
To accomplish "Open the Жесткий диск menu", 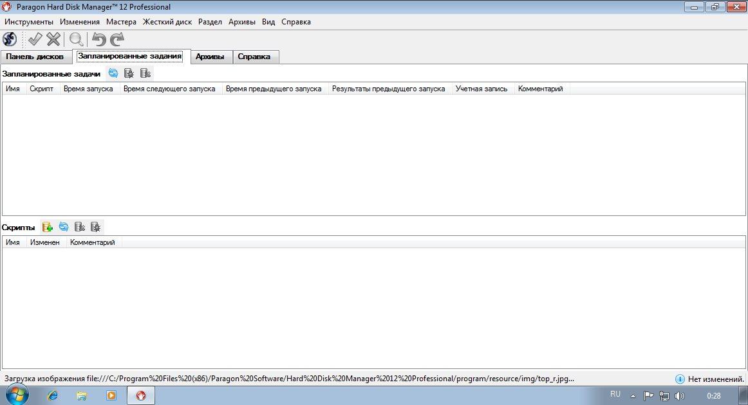I will [x=167, y=22].
